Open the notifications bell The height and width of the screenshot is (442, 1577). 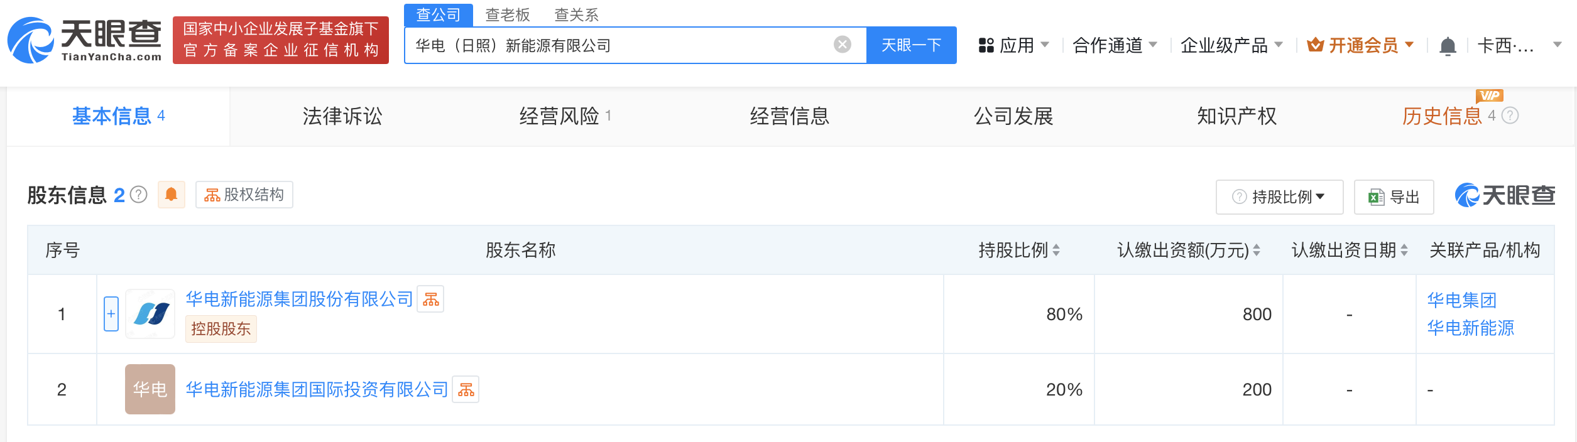click(x=1448, y=46)
